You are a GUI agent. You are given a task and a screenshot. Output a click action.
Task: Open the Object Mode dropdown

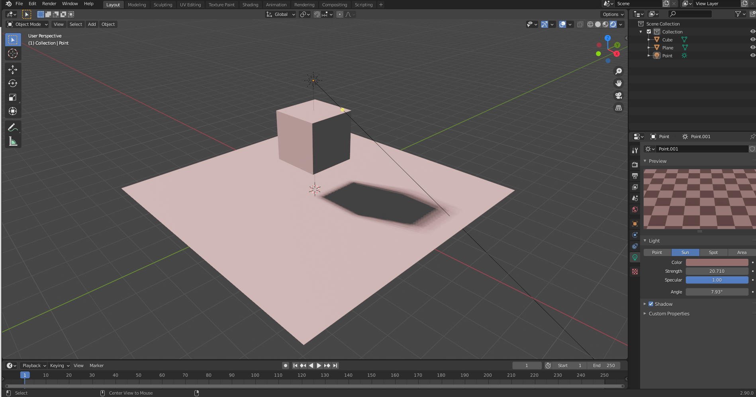(x=27, y=24)
